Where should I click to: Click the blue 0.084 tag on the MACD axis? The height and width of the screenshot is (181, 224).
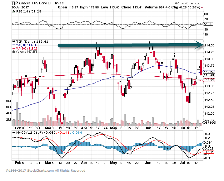(208, 143)
